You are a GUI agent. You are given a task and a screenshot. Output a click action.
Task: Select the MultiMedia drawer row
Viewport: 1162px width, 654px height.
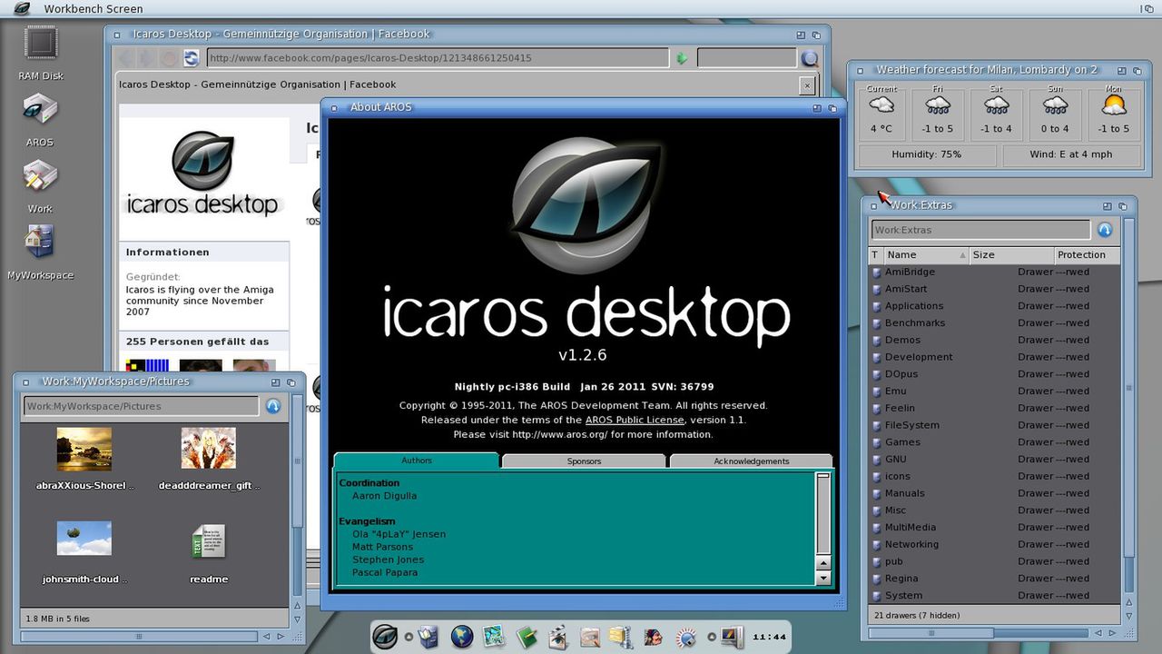click(994, 527)
